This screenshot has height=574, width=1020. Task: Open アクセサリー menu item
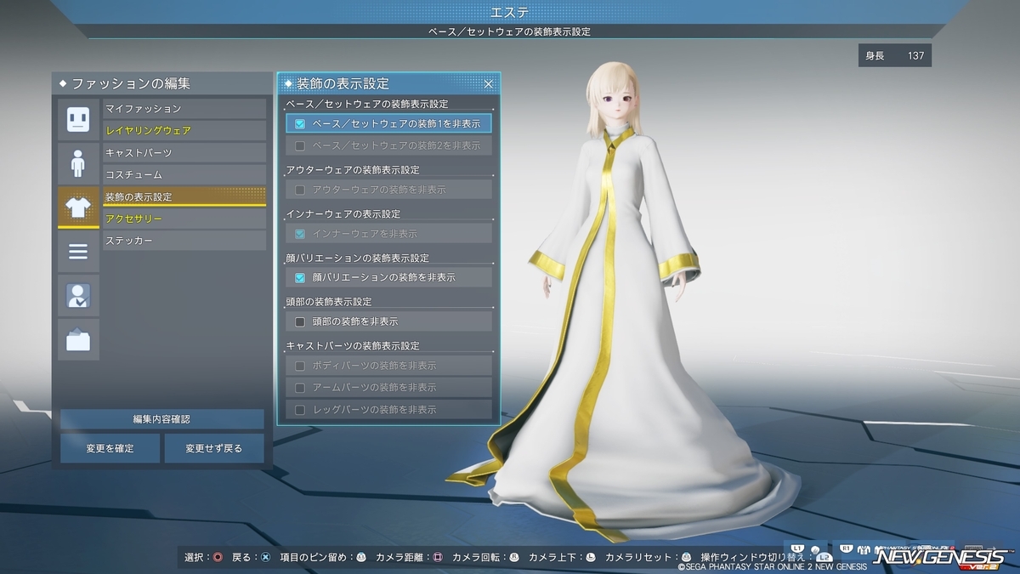pos(184,219)
